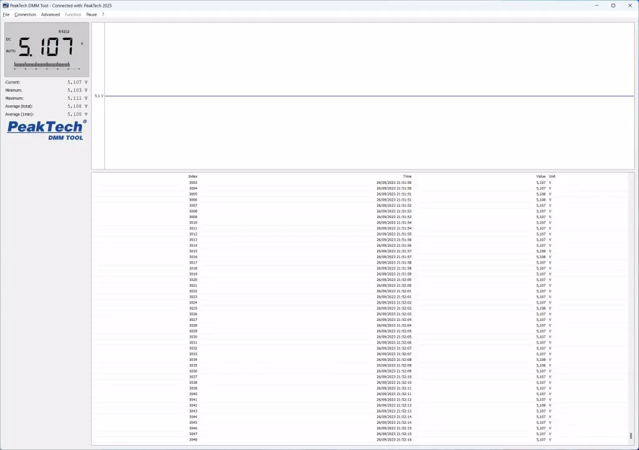Select table row with index 3042

click(361, 405)
